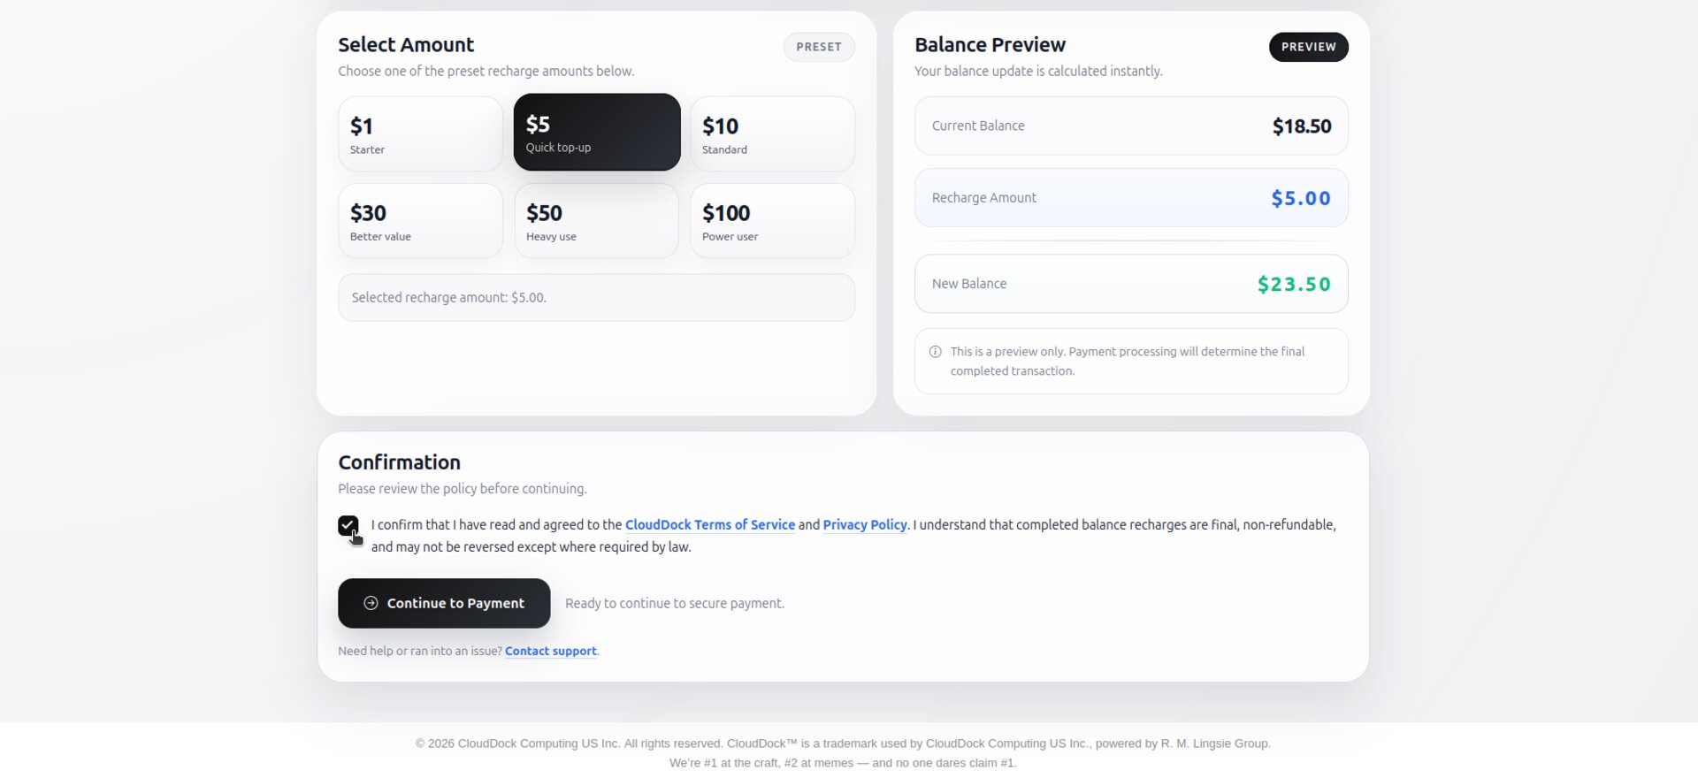
Task: Click the PREVIEW badge
Action: (1308, 47)
